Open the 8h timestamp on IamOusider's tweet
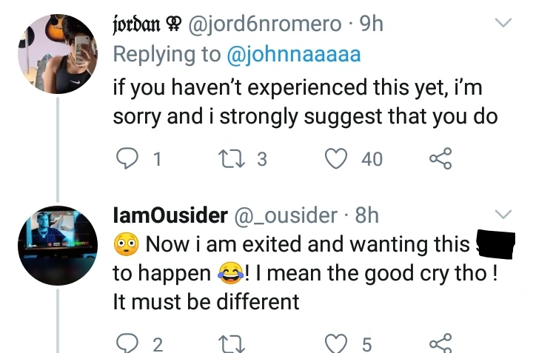Screen dimensions: 533x353 (367, 215)
